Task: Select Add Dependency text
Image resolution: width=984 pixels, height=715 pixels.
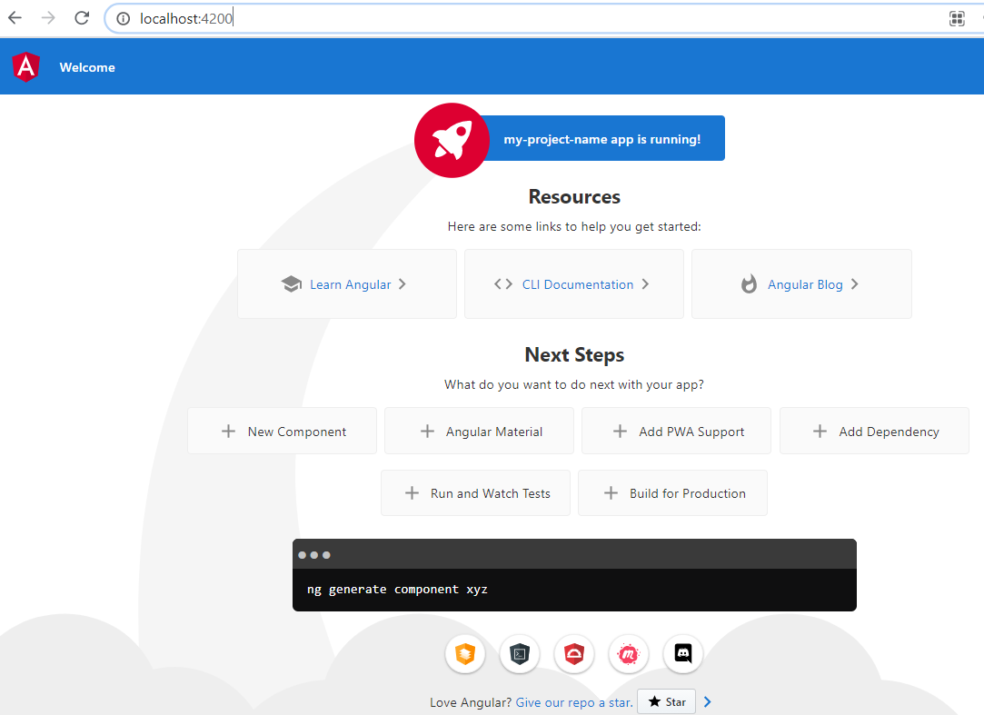Action: click(890, 432)
